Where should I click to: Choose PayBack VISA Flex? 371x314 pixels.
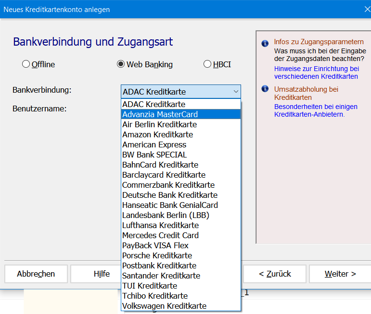(x=155, y=245)
